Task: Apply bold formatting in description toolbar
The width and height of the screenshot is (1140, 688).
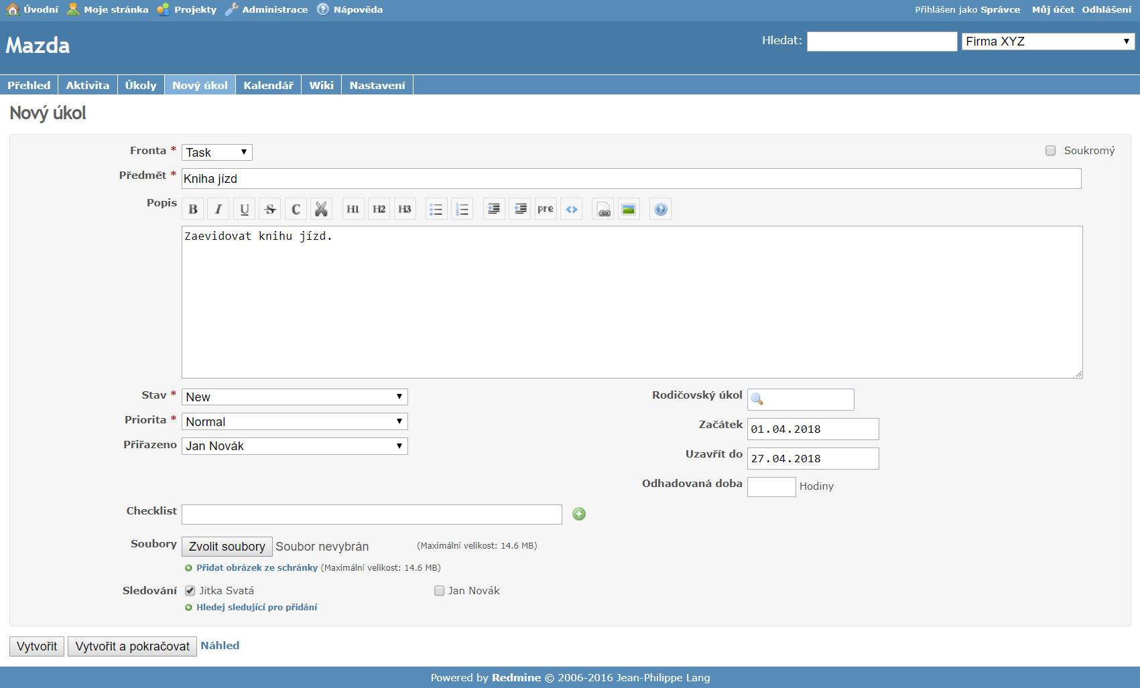Action: coord(193,209)
